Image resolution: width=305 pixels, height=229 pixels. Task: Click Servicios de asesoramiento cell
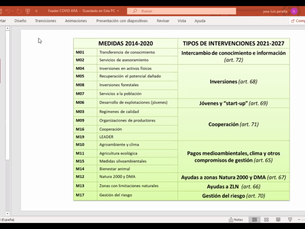[x=137, y=60]
